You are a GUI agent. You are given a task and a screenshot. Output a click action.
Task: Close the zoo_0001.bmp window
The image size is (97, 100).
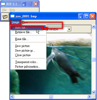tap(92, 16)
